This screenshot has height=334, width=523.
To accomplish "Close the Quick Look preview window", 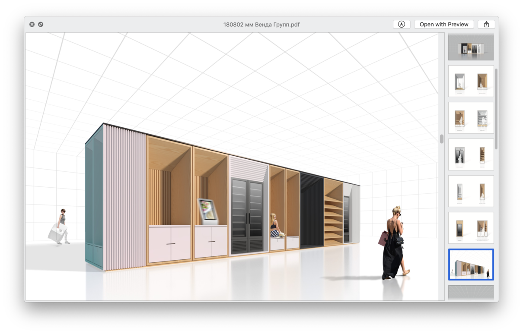I will [x=32, y=25].
